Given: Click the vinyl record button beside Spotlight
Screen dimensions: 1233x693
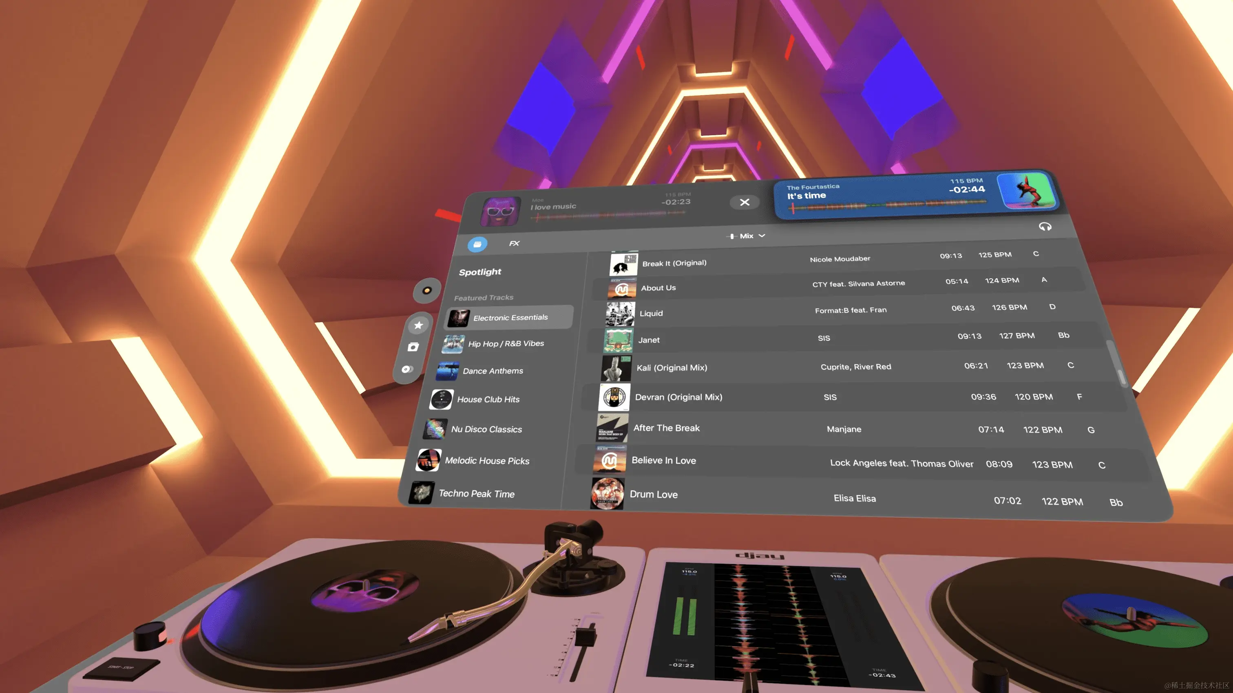Looking at the screenshot, I should [x=426, y=290].
